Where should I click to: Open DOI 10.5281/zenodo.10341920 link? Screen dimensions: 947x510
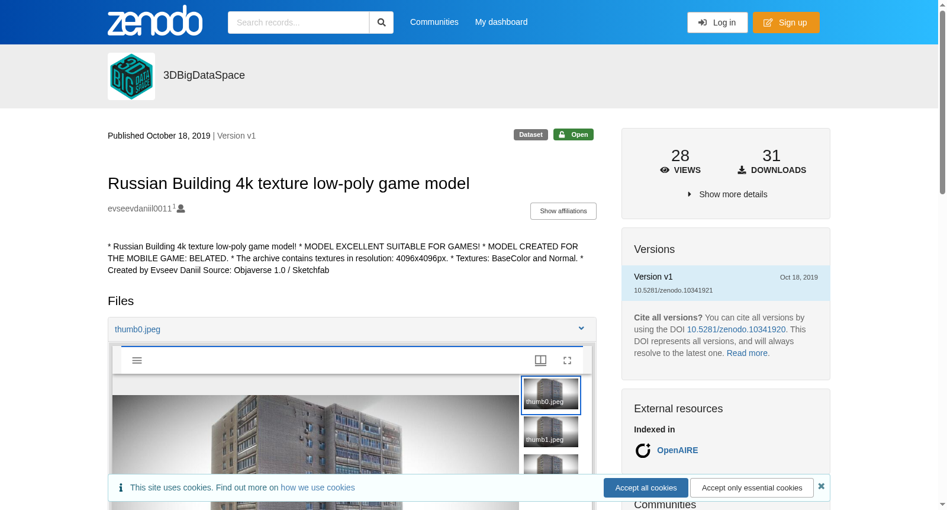pos(736,329)
